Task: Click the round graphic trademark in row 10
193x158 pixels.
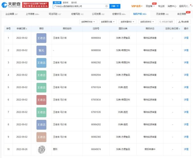Action: (x=42, y=149)
